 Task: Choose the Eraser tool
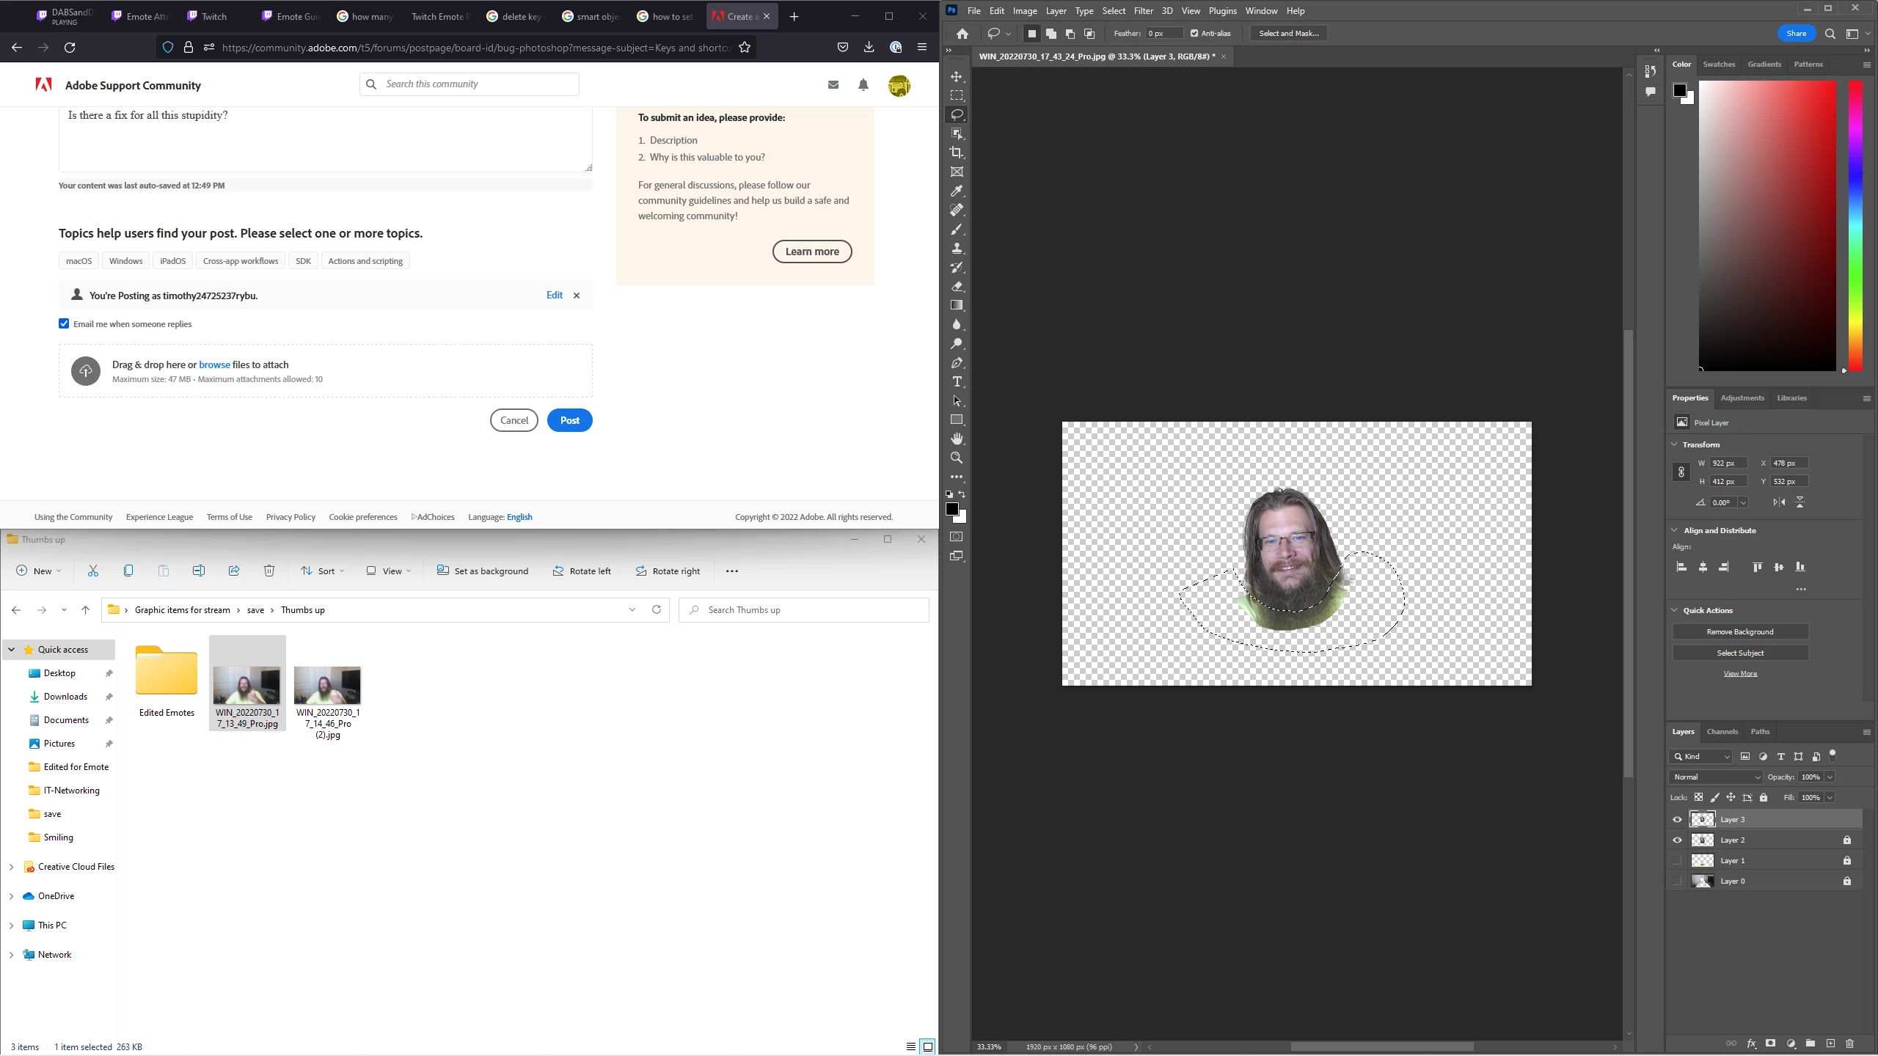coord(957,287)
